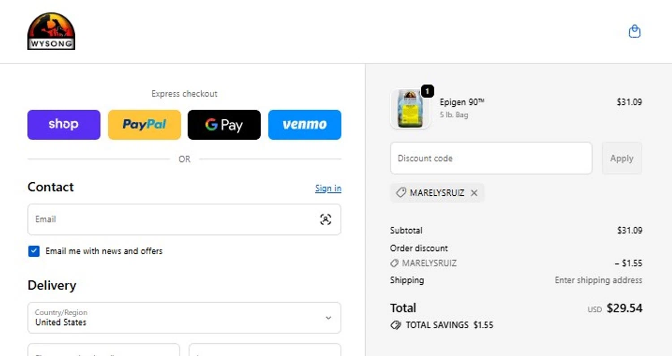Screen dimensions: 672x356
Task: Uncheck Email me with news and offers
Action: click(x=34, y=251)
